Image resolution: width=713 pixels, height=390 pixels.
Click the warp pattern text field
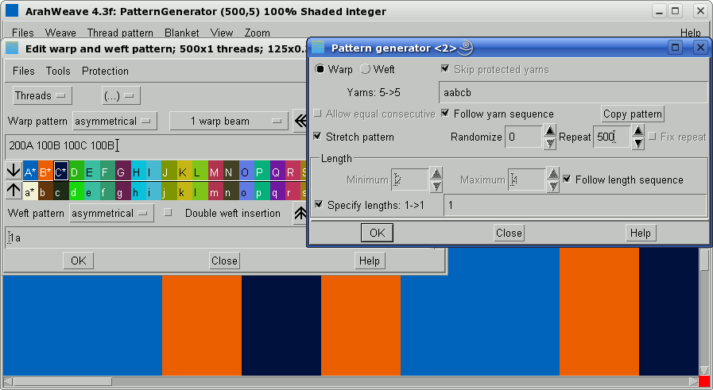coord(156,146)
